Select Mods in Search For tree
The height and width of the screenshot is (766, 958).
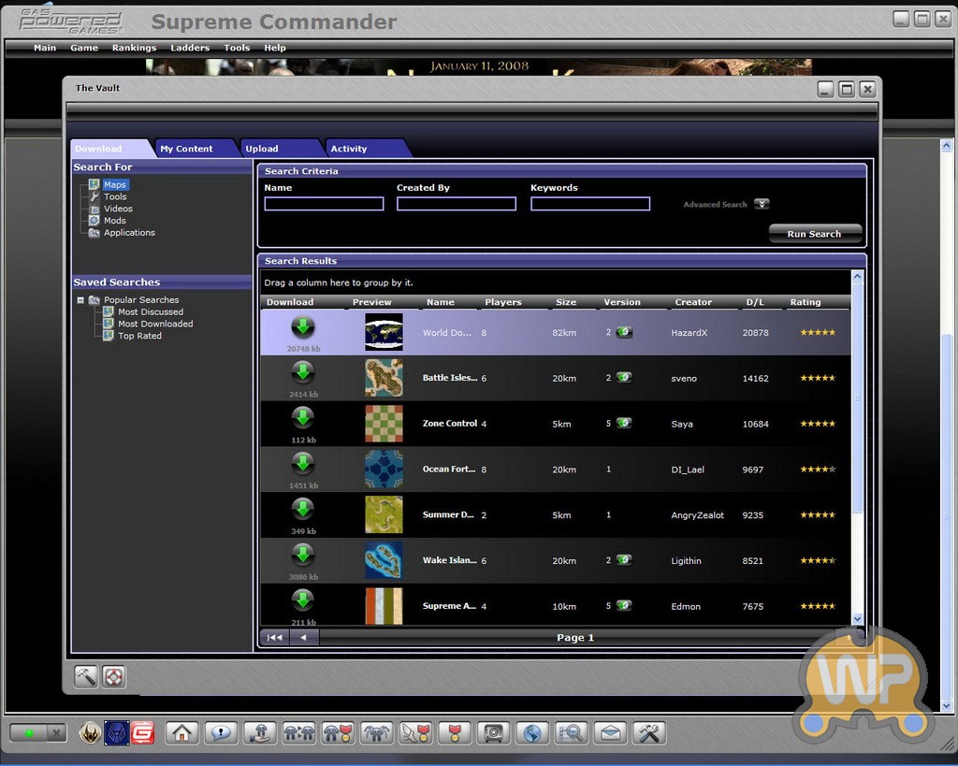[x=114, y=221]
